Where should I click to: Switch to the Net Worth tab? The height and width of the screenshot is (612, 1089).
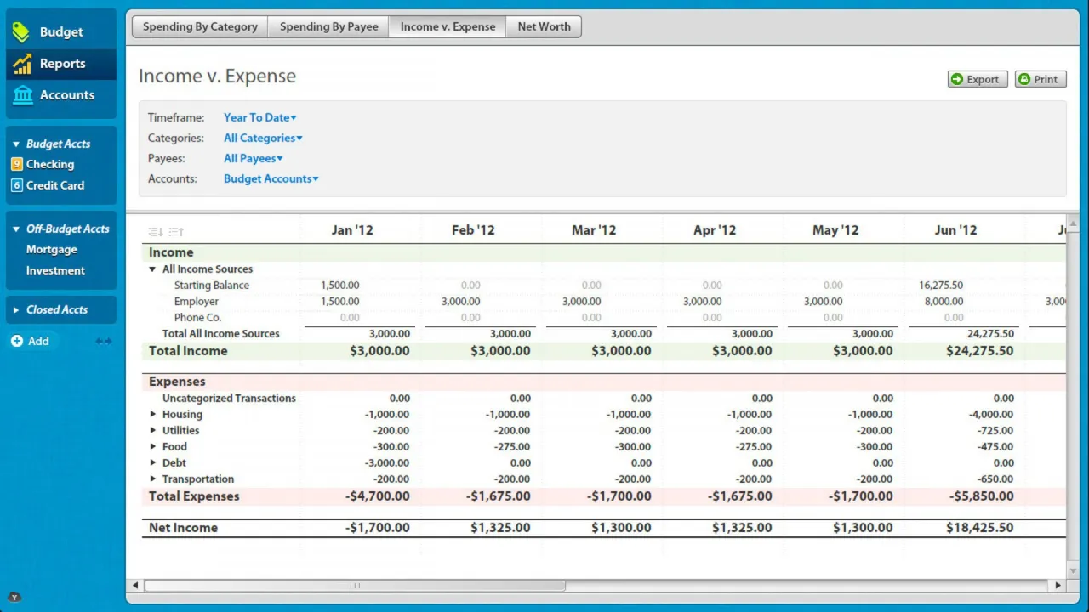click(544, 26)
